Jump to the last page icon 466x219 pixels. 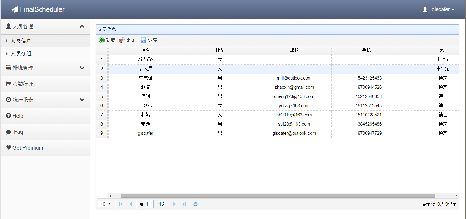pyautogui.click(x=184, y=204)
